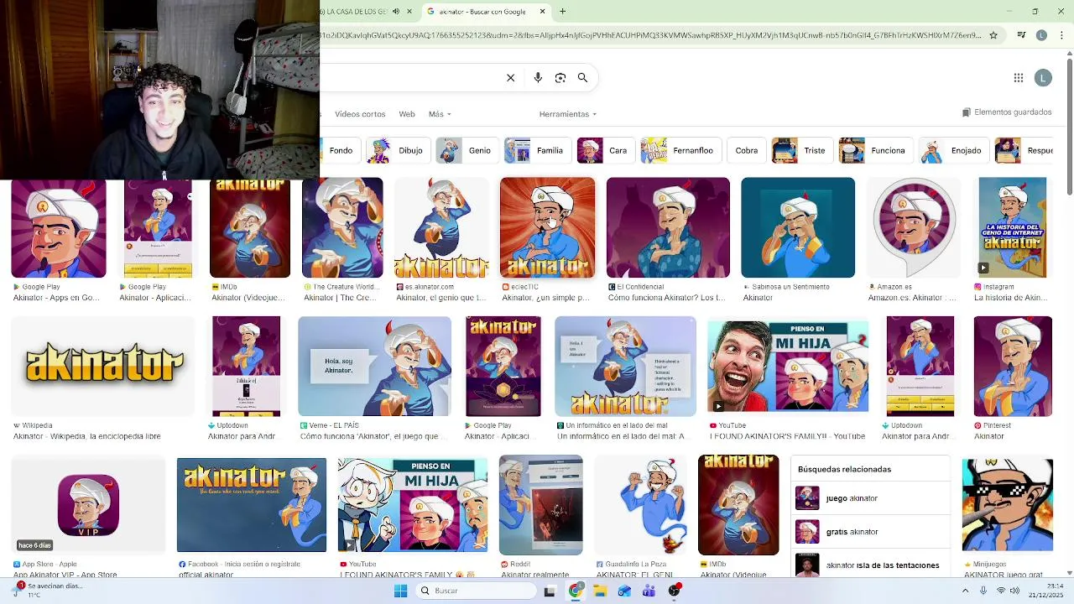Clear the Google search box with the X

[510, 78]
